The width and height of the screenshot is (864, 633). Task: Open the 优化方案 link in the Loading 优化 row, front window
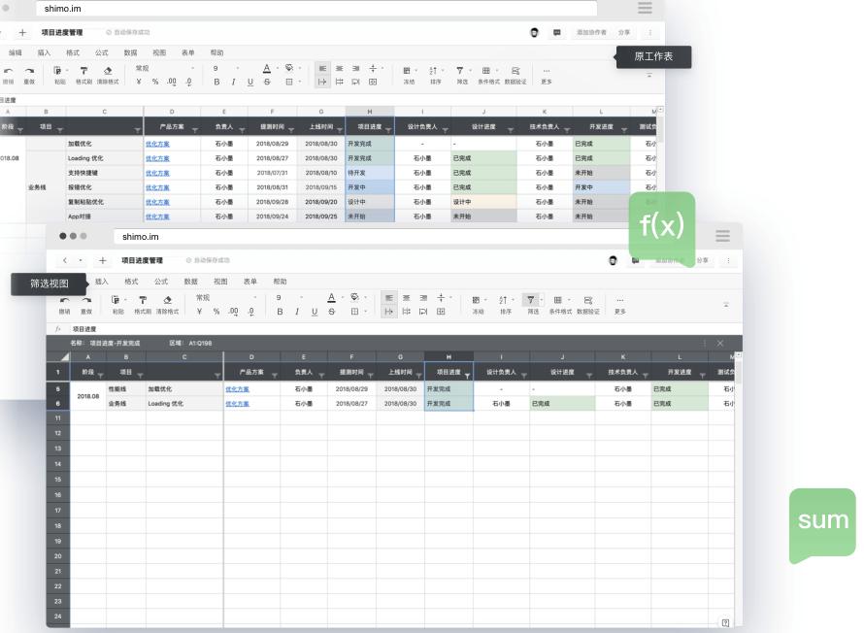pos(238,404)
